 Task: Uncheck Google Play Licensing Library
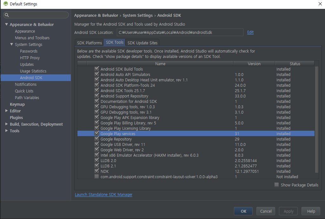[x=96, y=128]
